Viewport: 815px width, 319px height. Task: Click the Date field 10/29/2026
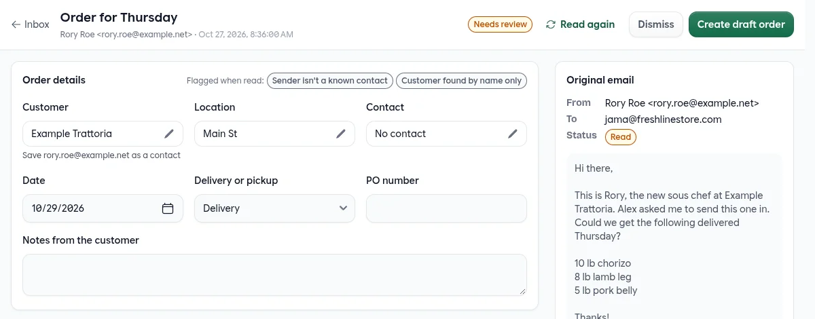click(103, 208)
